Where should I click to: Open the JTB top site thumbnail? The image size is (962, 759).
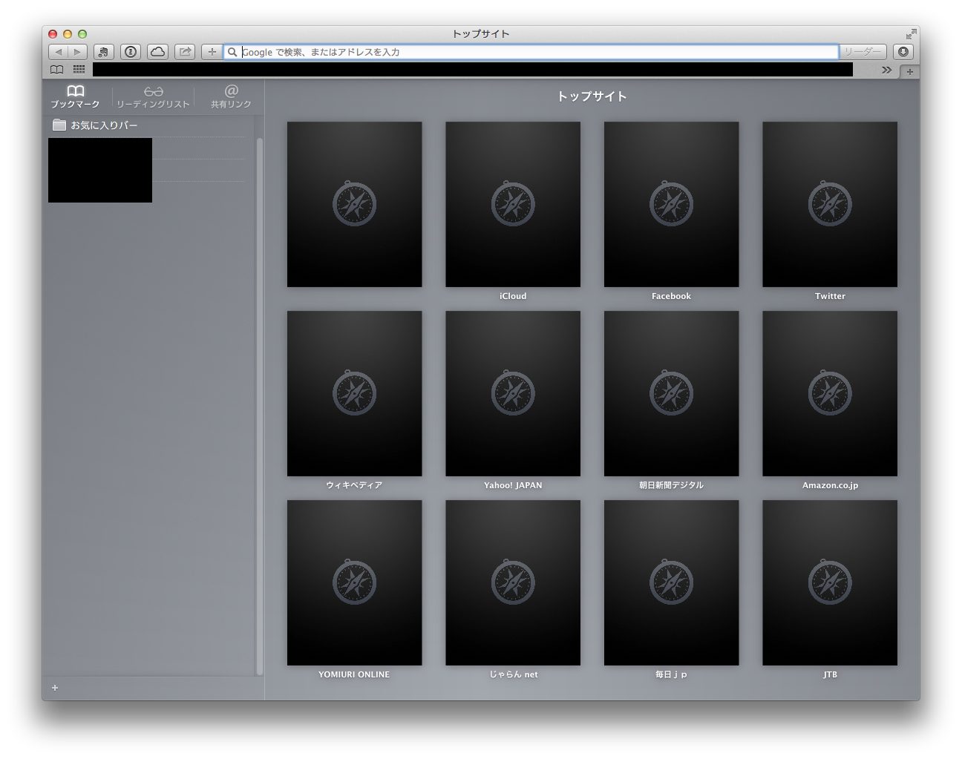(830, 582)
